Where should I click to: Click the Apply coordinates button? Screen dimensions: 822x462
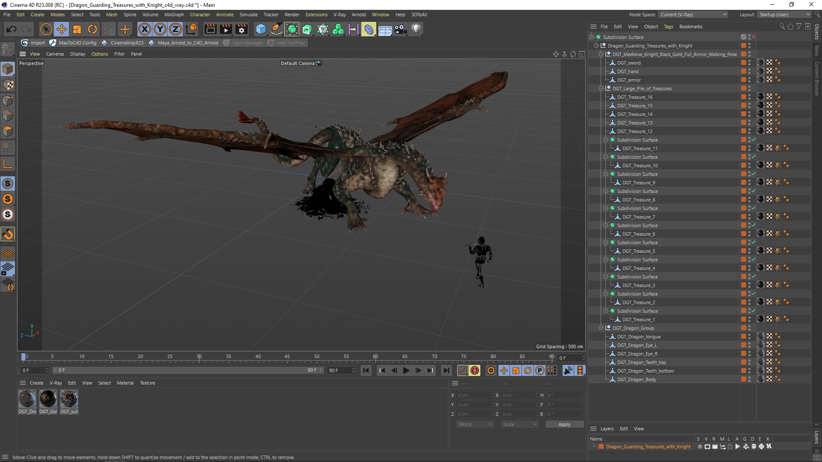[x=564, y=424]
